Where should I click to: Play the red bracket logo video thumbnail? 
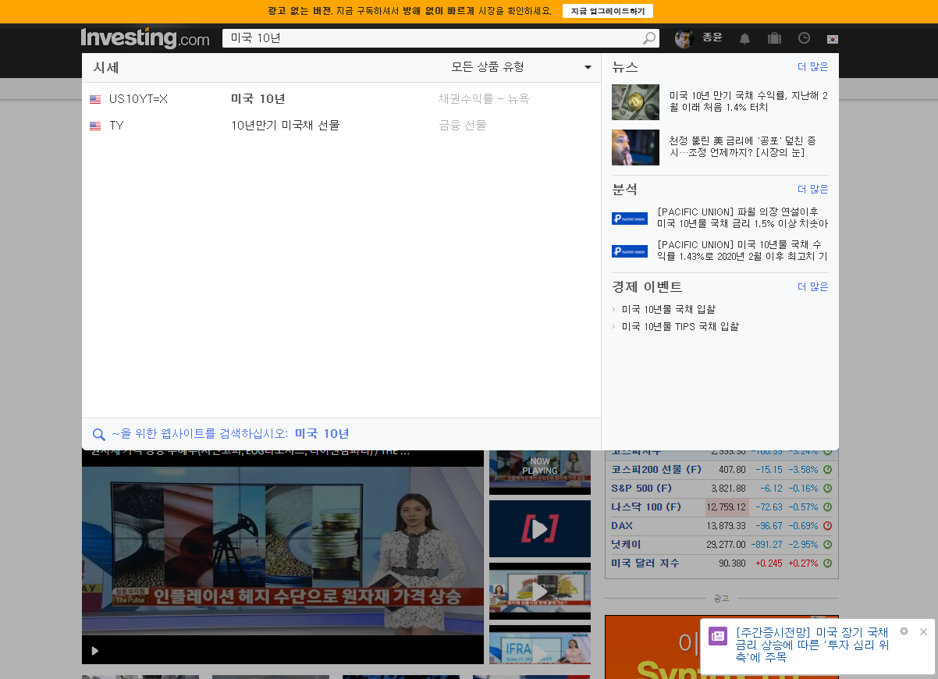point(540,528)
